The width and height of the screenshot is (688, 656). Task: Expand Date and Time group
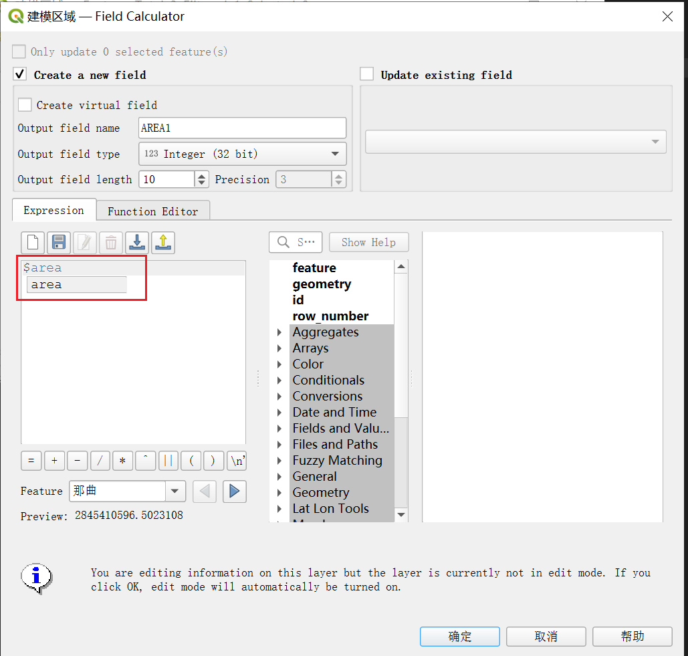coord(279,413)
